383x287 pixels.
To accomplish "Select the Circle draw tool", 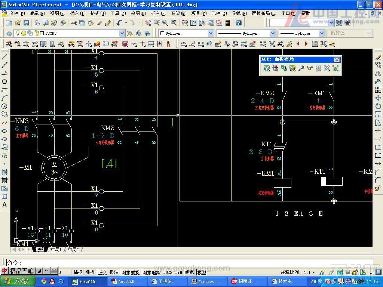I will [x=4, y=106].
